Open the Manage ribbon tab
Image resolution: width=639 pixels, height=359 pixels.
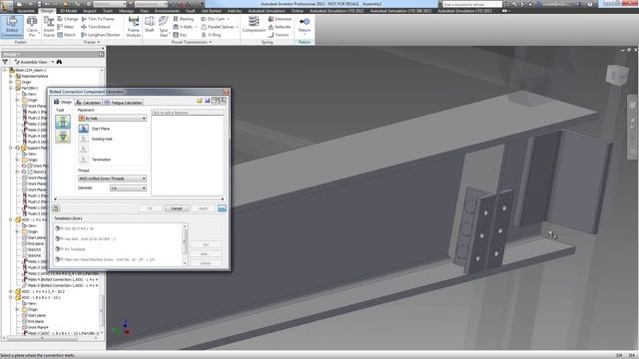127,11
